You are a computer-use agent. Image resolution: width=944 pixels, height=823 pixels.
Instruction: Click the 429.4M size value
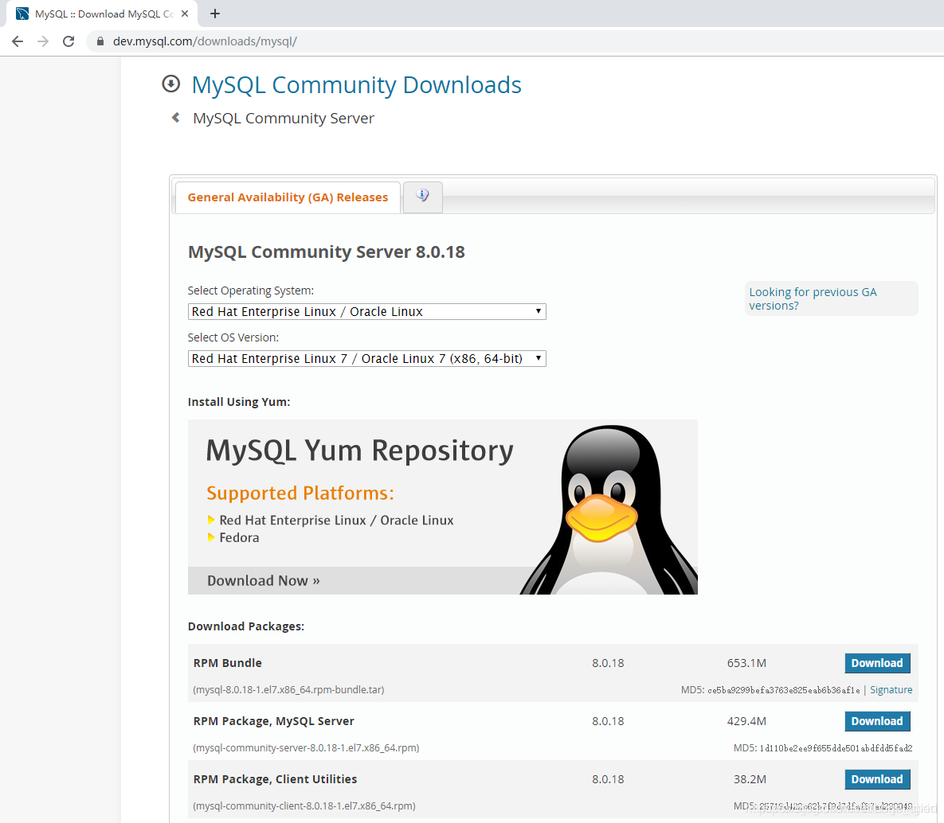tap(746, 721)
